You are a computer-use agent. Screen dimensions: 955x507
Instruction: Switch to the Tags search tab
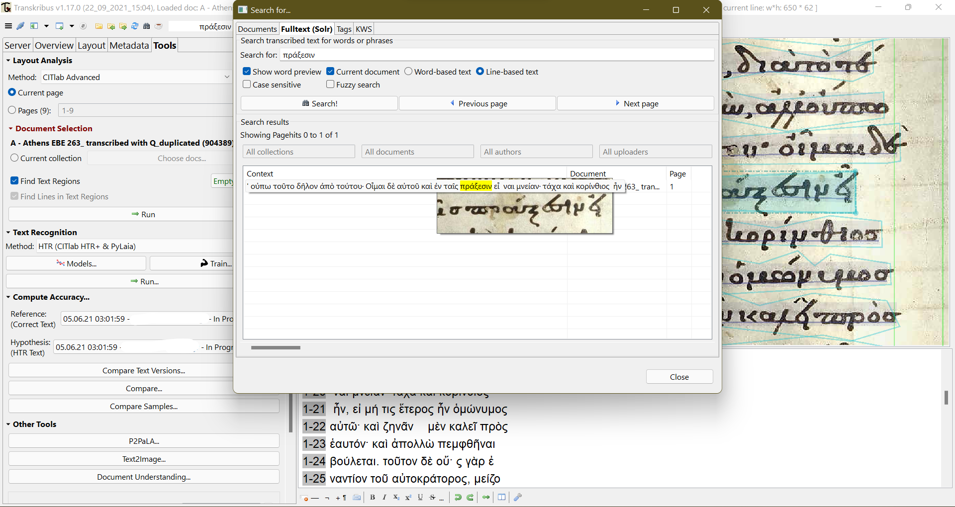tap(344, 29)
